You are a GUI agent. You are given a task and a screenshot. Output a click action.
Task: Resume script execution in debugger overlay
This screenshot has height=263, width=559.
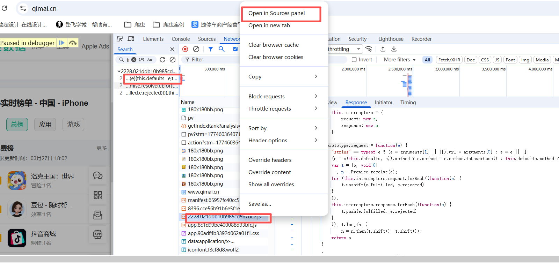61,43
